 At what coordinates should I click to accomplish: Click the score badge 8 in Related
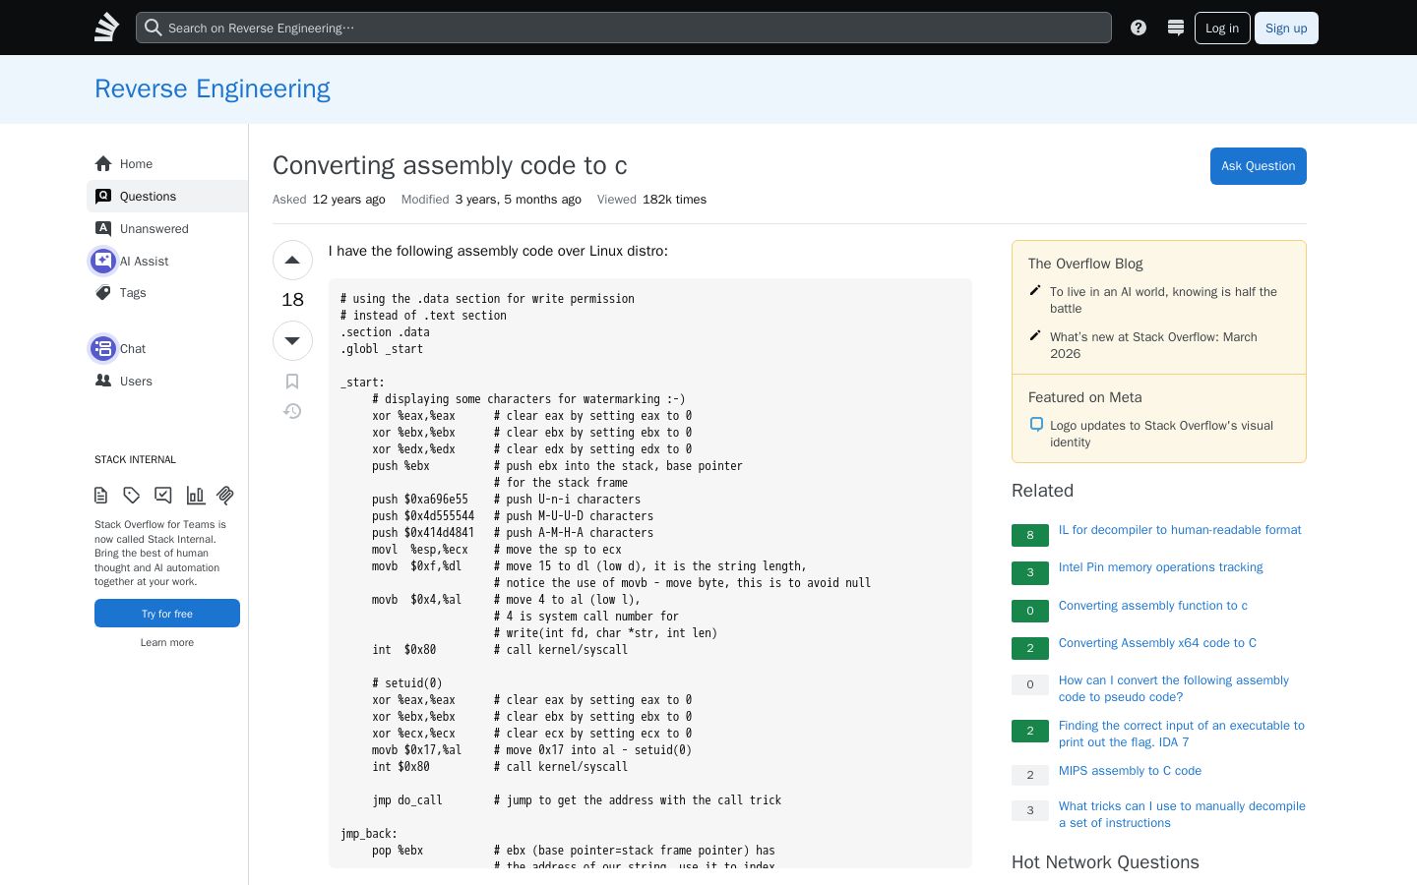[1030, 535]
